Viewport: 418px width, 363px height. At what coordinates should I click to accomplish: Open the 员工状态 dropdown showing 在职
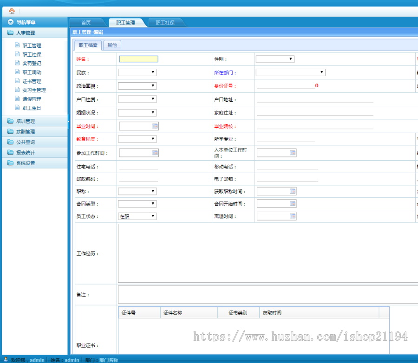coord(137,216)
